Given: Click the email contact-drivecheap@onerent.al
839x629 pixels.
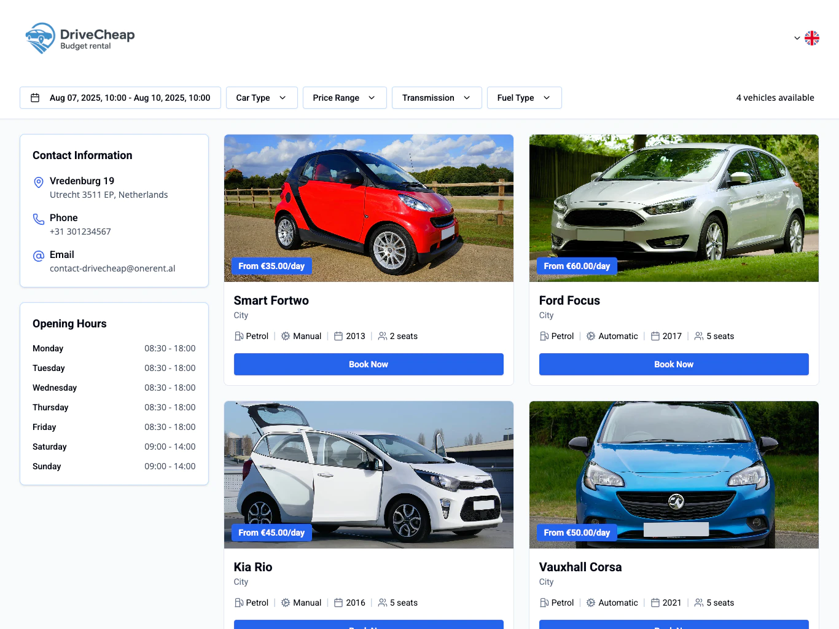Looking at the screenshot, I should [112, 268].
